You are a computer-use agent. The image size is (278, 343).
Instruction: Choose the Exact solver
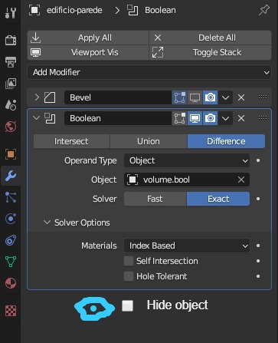point(218,199)
